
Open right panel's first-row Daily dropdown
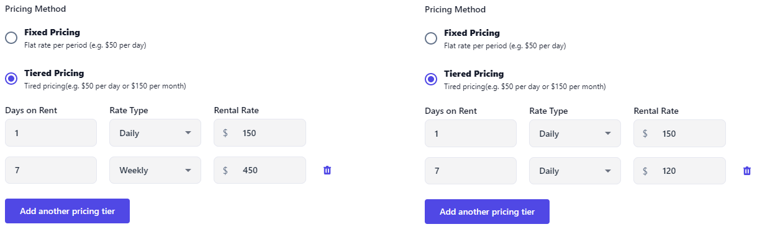pyautogui.click(x=575, y=134)
